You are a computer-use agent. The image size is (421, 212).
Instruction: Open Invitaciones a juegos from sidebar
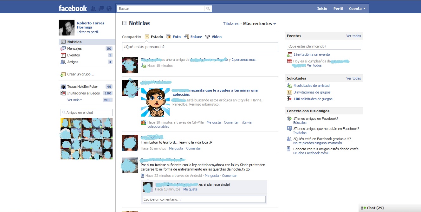84,93
